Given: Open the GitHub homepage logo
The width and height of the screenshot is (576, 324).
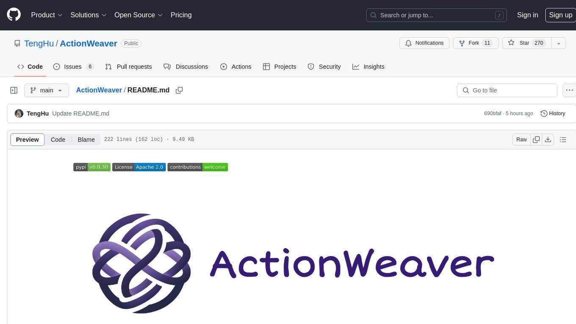Looking at the screenshot, I should pyautogui.click(x=14, y=15).
